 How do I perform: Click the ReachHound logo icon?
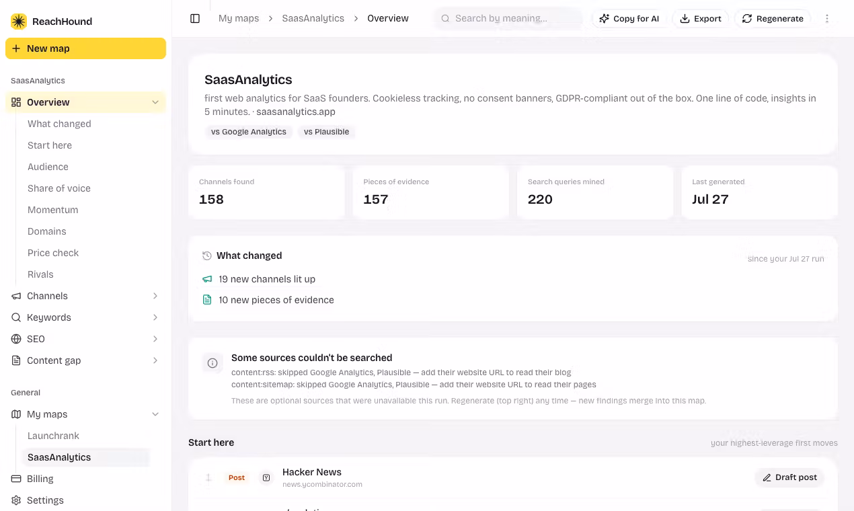[19, 22]
